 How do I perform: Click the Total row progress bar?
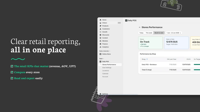tap(197, 70)
